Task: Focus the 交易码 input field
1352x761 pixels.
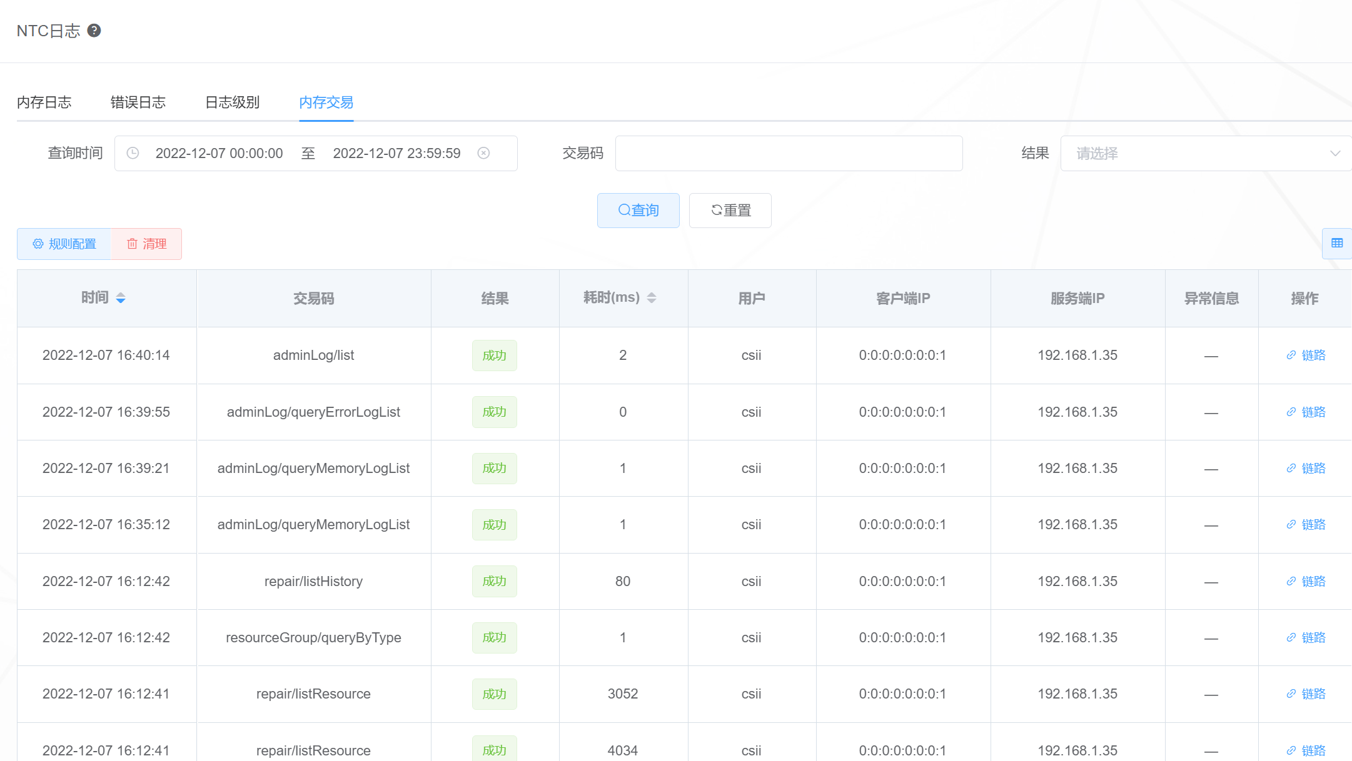Action: (789, 153)
